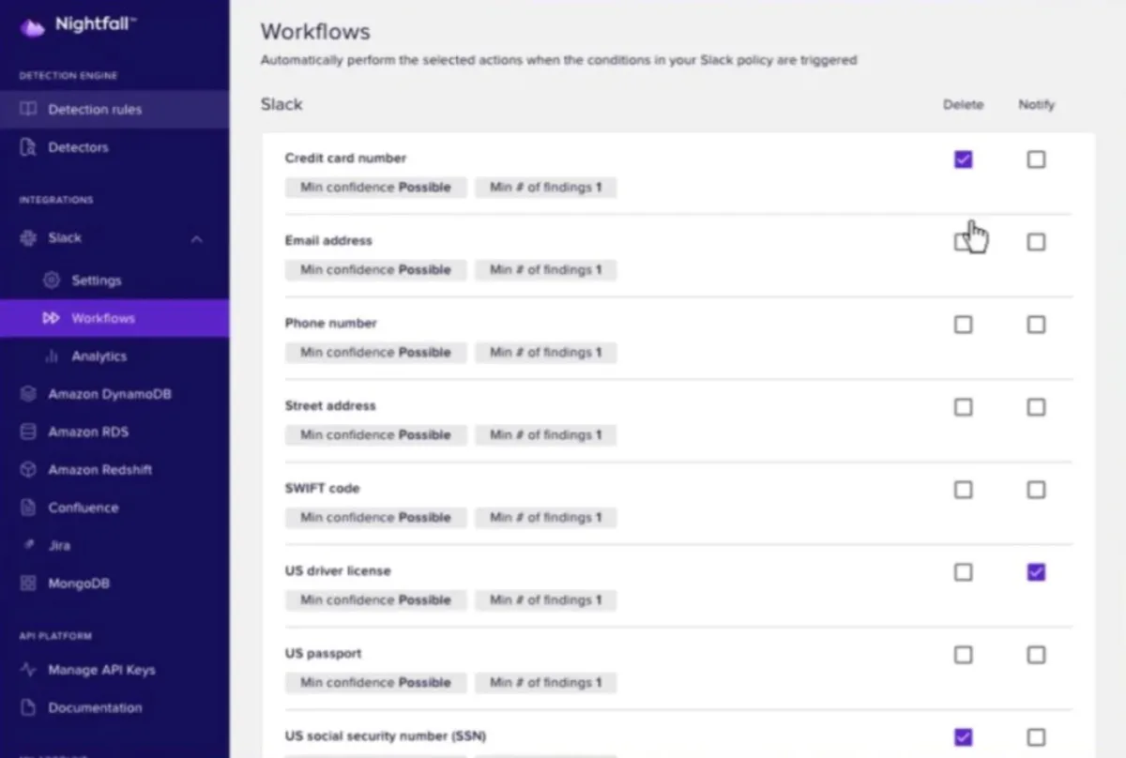Click the Confluence page icon

(28, 508)
